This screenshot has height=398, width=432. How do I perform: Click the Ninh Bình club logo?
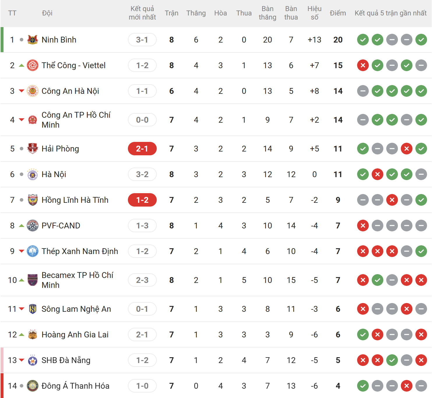point(33,40)
